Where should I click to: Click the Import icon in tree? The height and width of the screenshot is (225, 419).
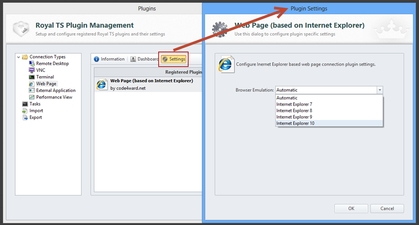(25, 110)
